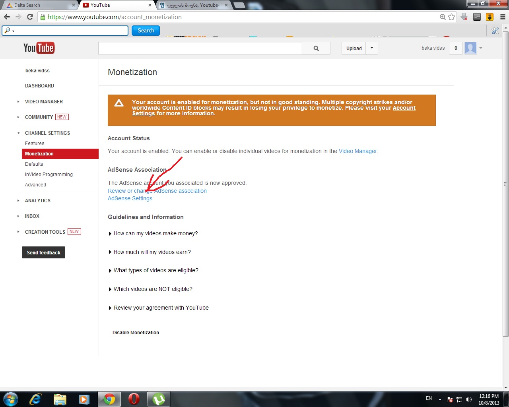Expand the INBOX section

[x=18, y=216]
